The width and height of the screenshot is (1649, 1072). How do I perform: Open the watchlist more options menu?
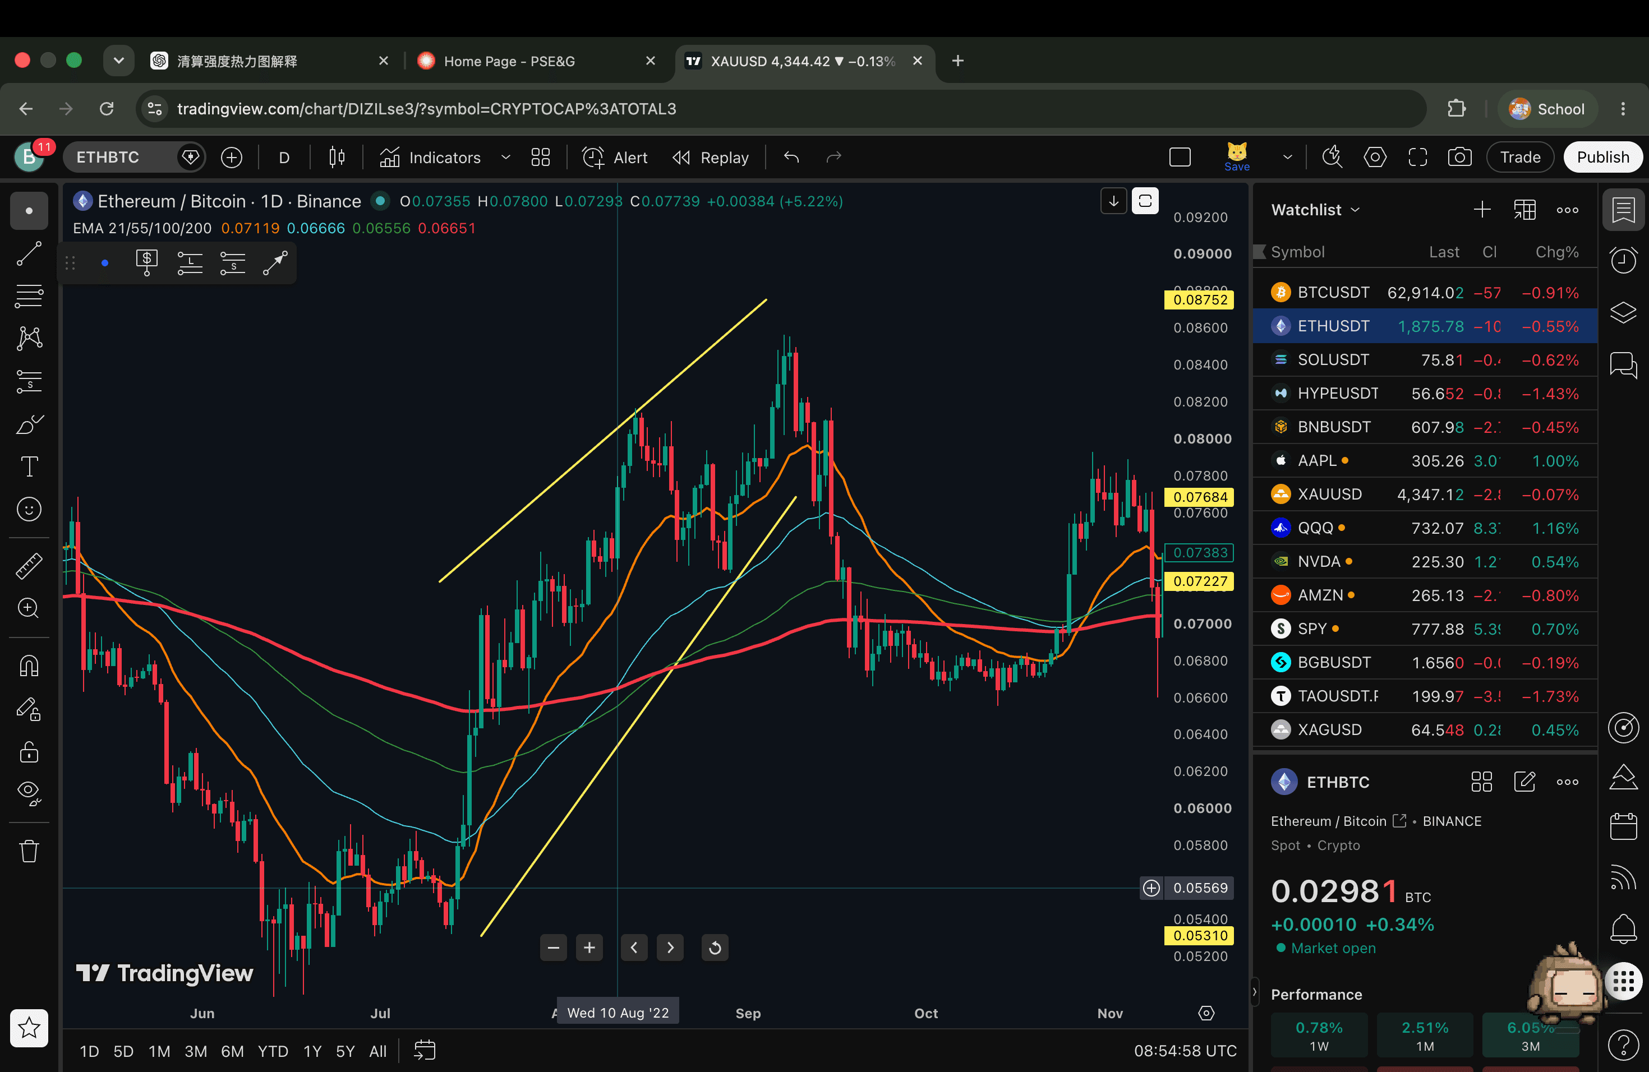point(1567,210)
